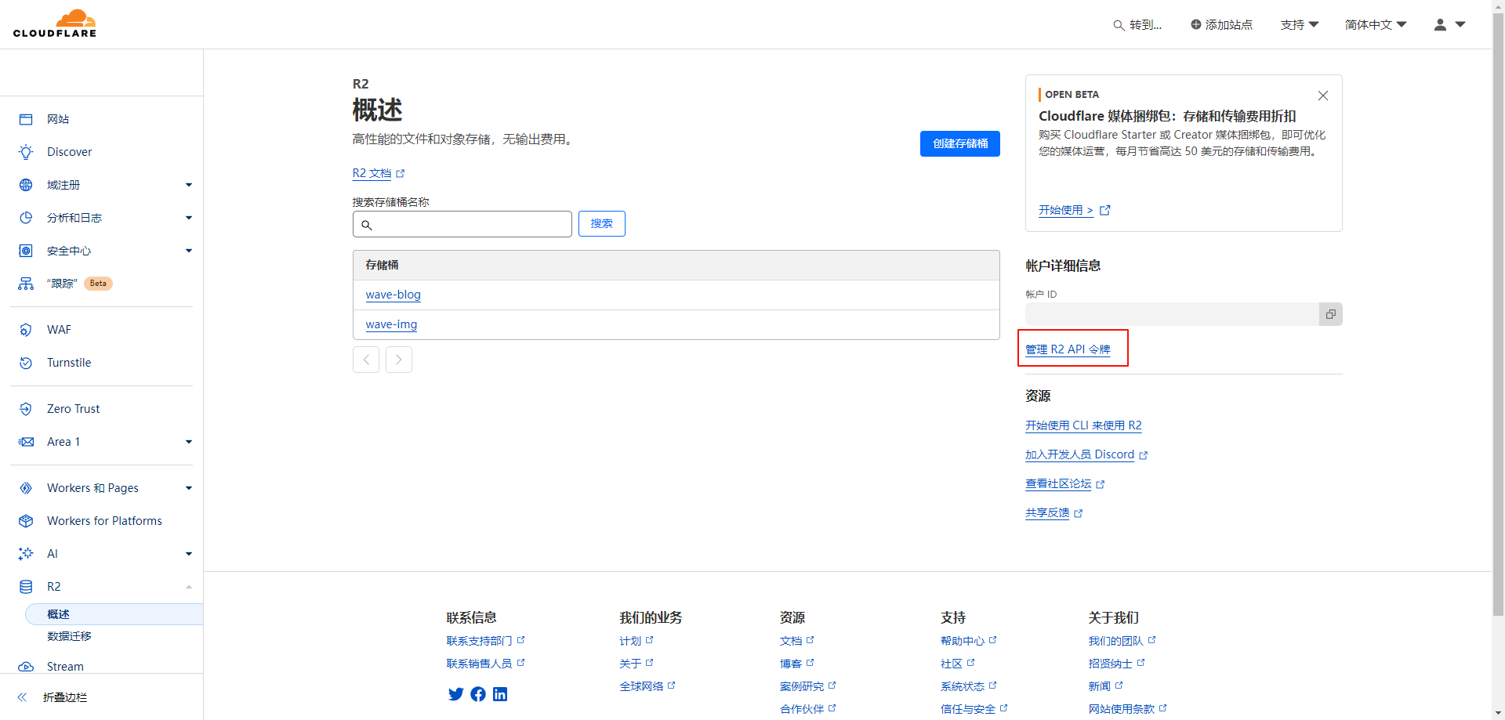Open 查看社区论坛 link
Image resolution: width=1505 pixels, height=720 pixels.
[1064, 484]
